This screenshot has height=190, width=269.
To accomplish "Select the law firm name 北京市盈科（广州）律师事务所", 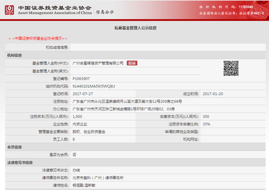I will point(98,178).
